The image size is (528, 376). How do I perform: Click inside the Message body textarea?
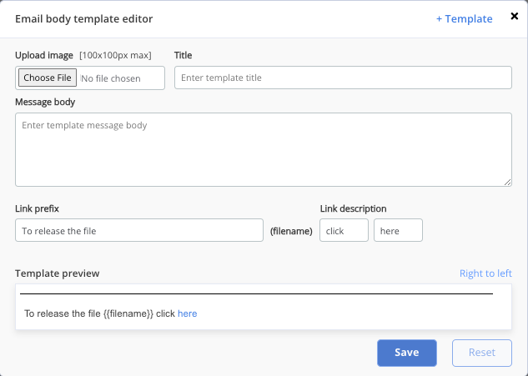pyautogui.click(x=264, y=149)
